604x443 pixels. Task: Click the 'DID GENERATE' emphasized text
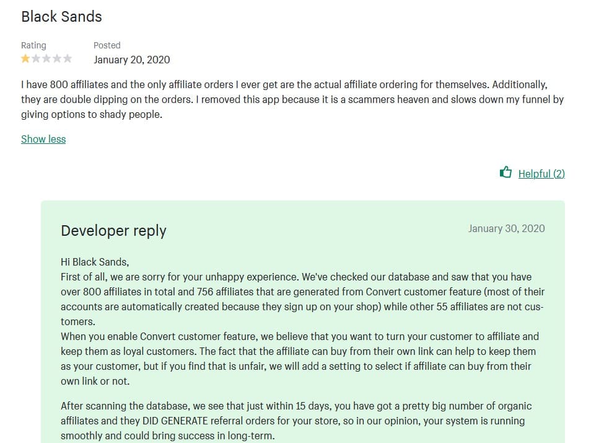click(x=175, y=421)
